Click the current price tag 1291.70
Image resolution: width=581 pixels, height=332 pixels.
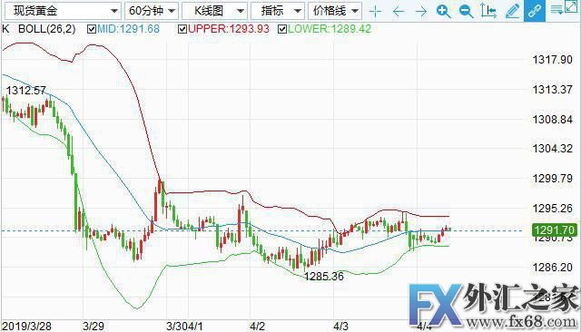point(555,229)
